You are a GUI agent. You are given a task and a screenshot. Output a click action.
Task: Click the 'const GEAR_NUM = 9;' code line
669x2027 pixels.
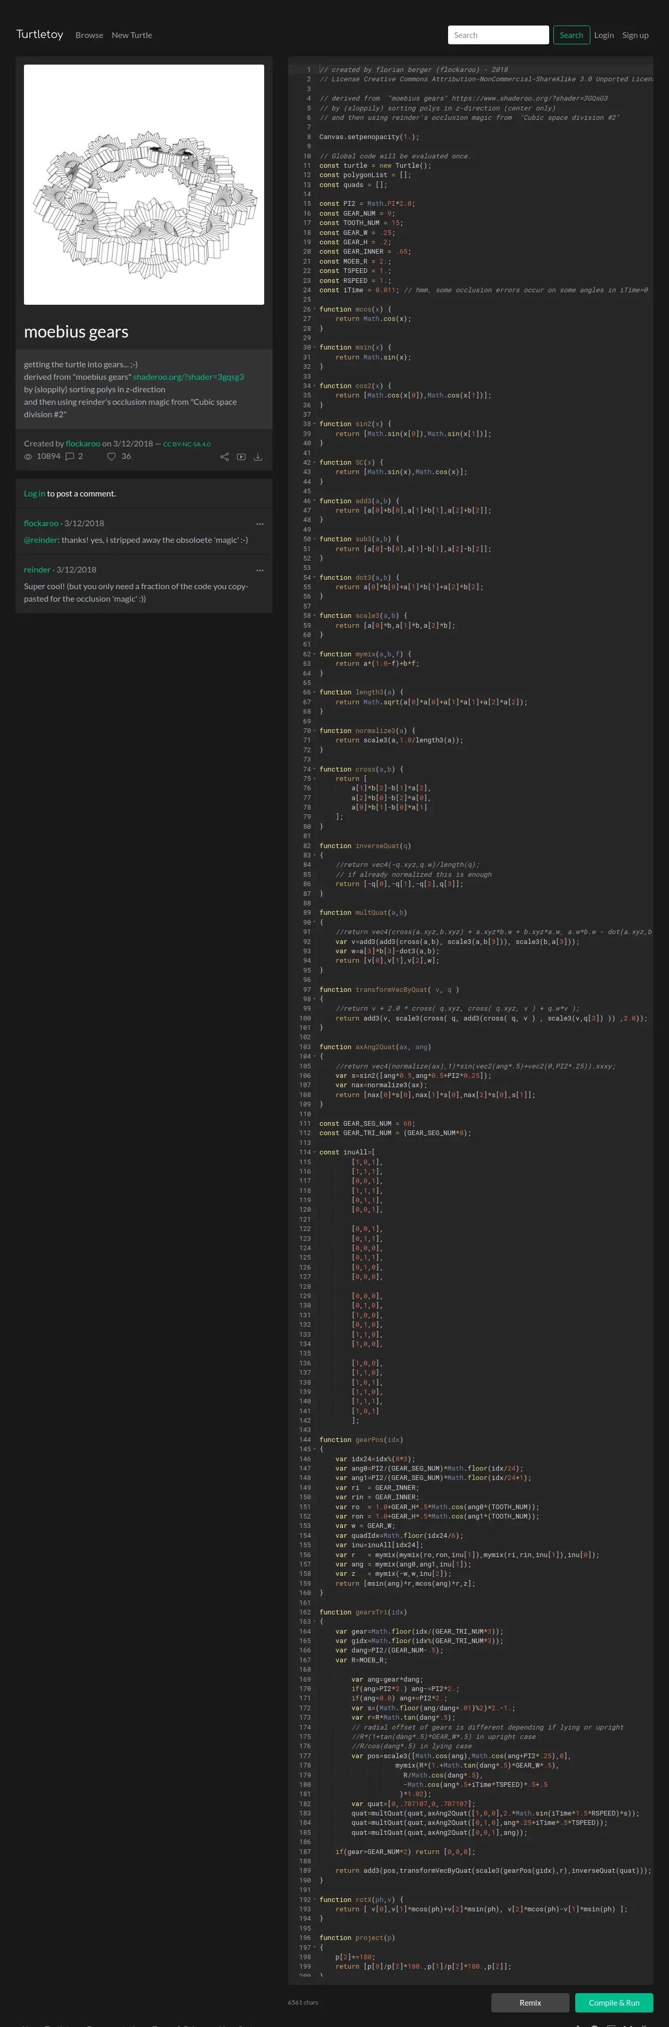[x=357, y=213]
